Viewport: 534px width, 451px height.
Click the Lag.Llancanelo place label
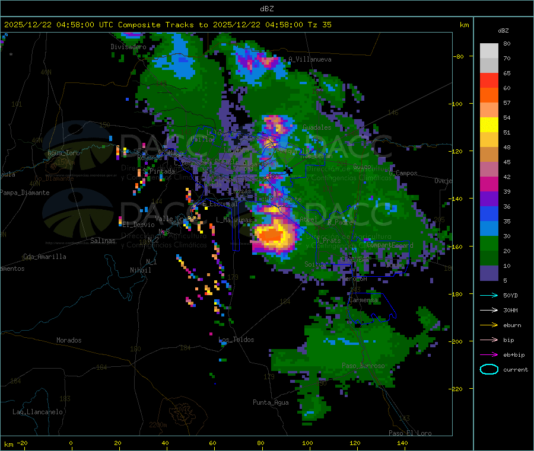coord(37,412)
